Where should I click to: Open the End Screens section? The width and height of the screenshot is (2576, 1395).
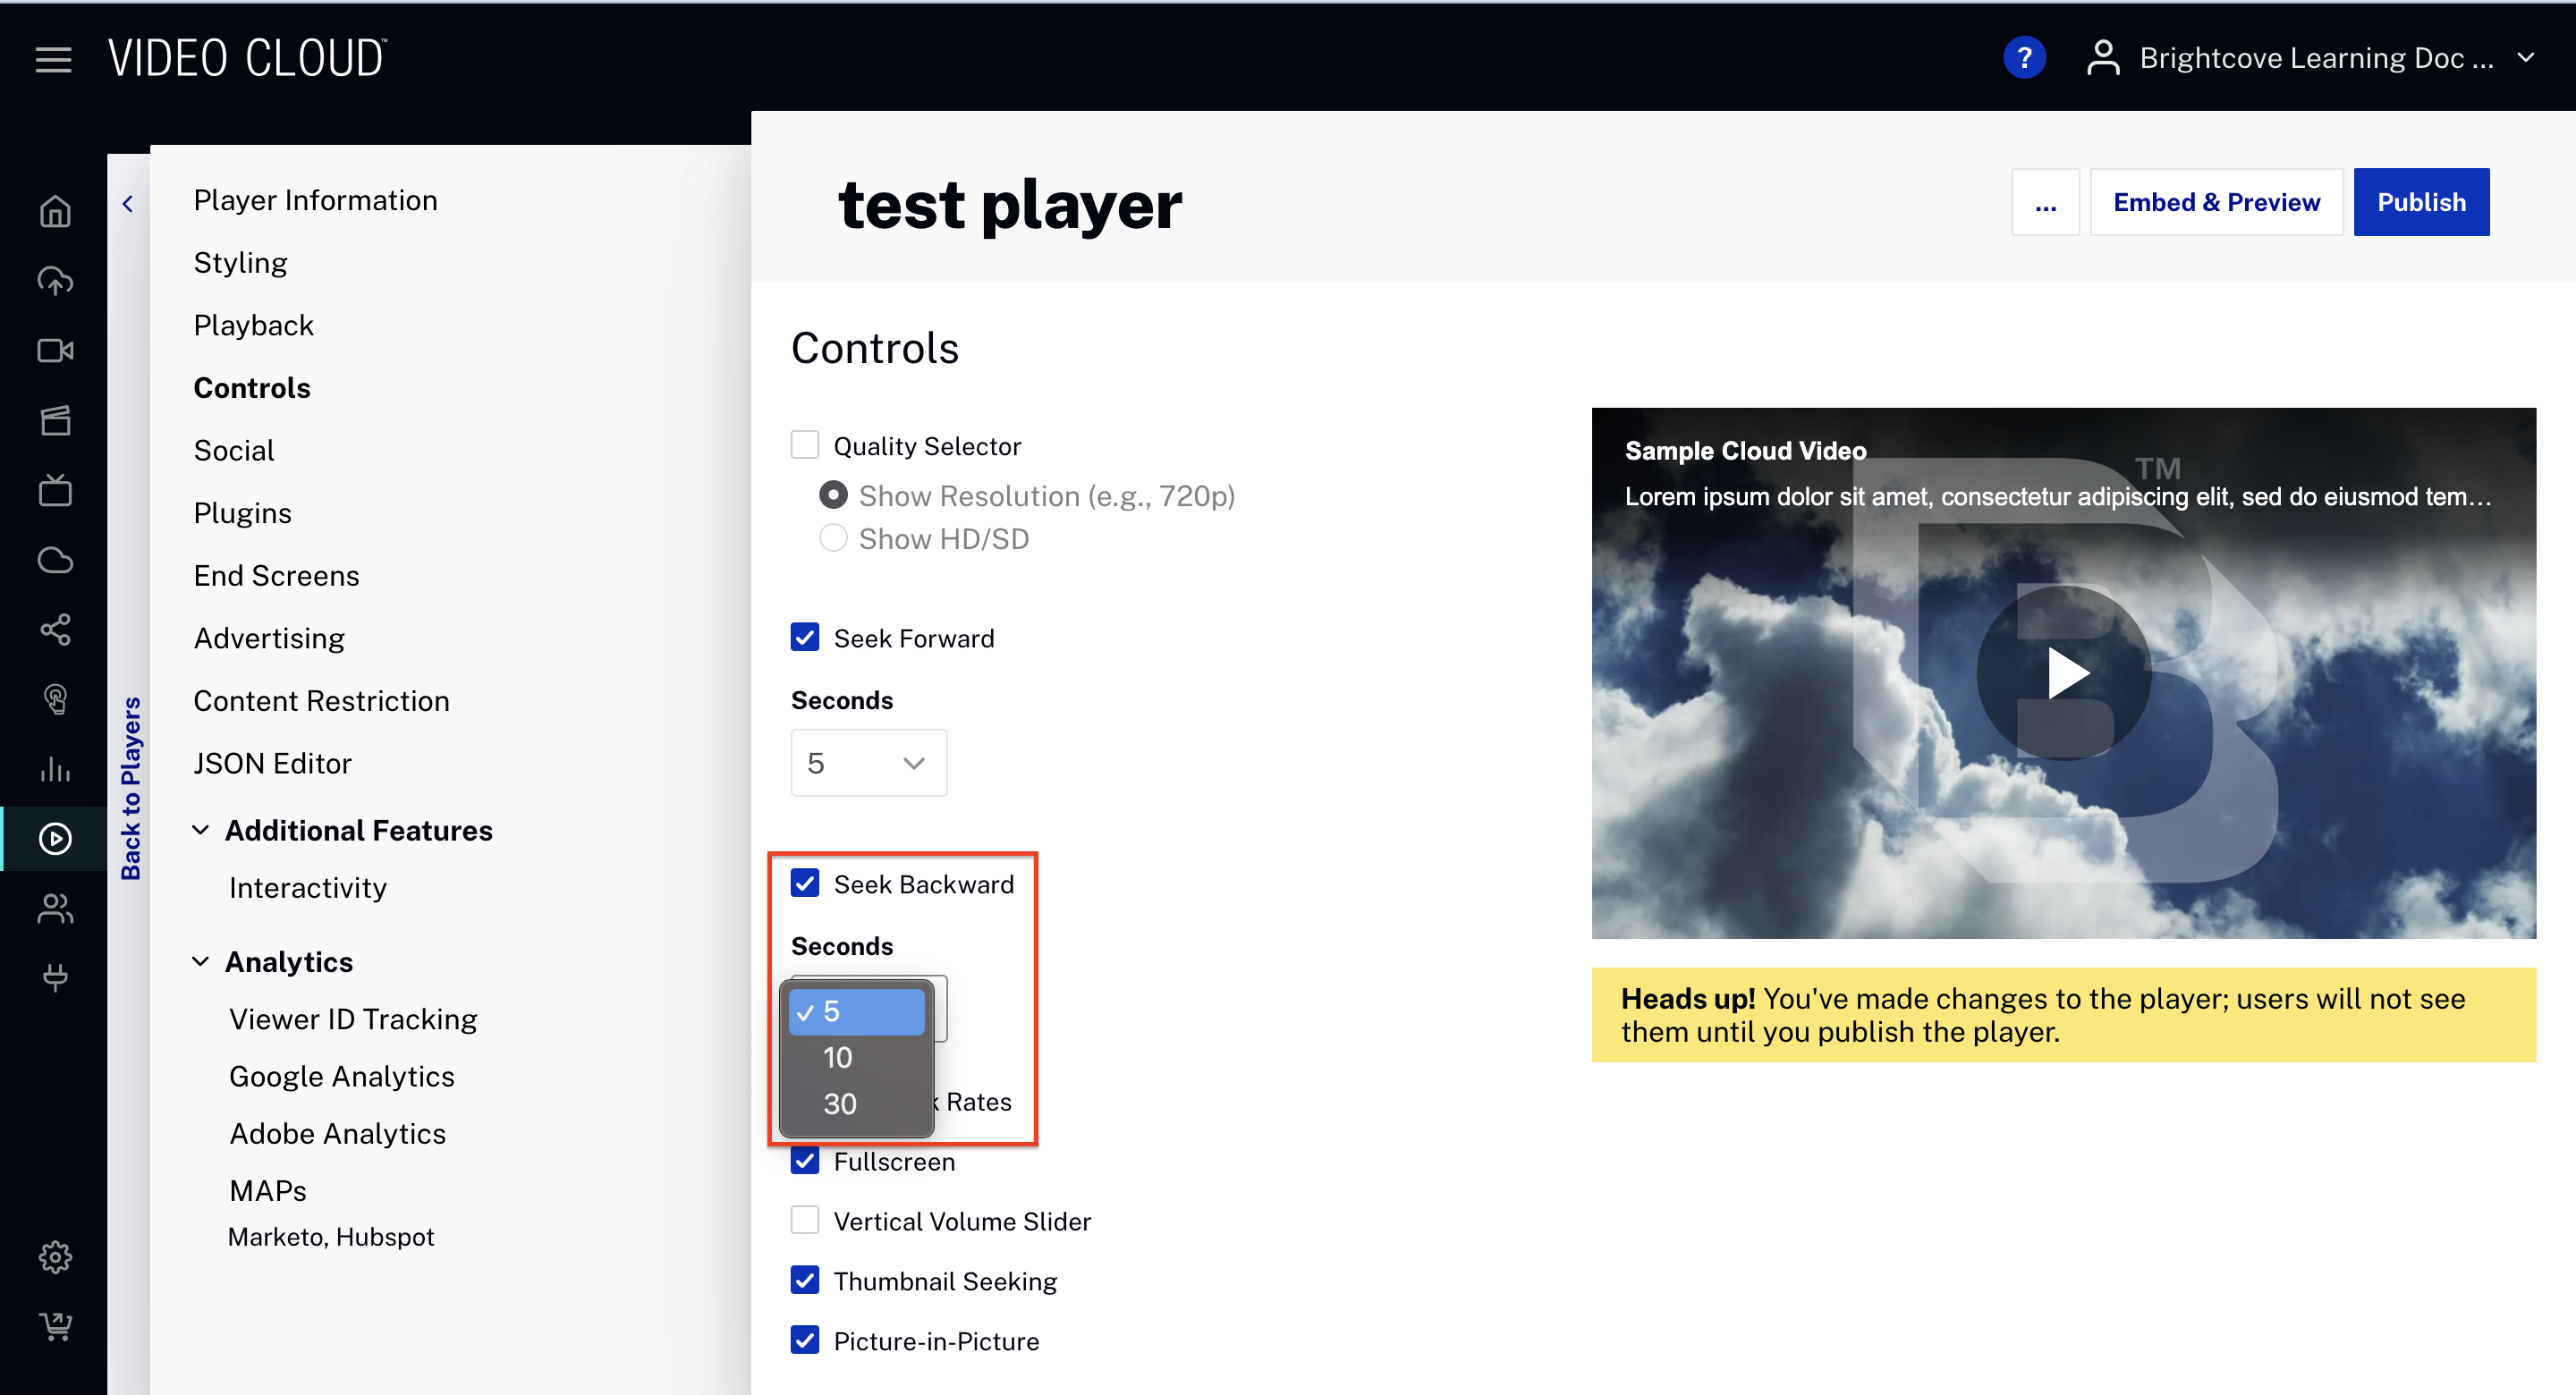point(276,575)
